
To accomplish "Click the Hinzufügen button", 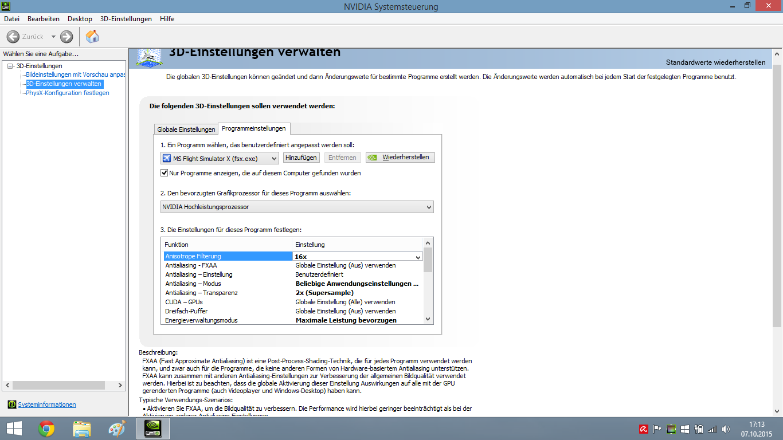I will 301,158.
